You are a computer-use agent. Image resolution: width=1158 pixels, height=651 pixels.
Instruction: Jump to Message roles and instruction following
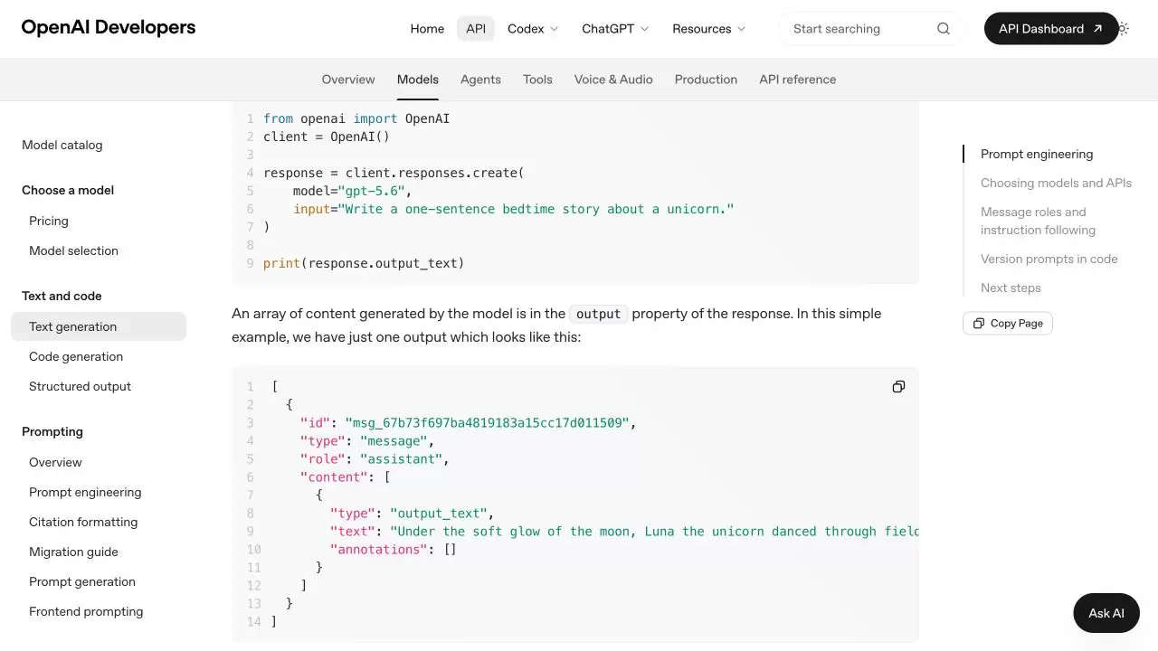click(1038, 221)
